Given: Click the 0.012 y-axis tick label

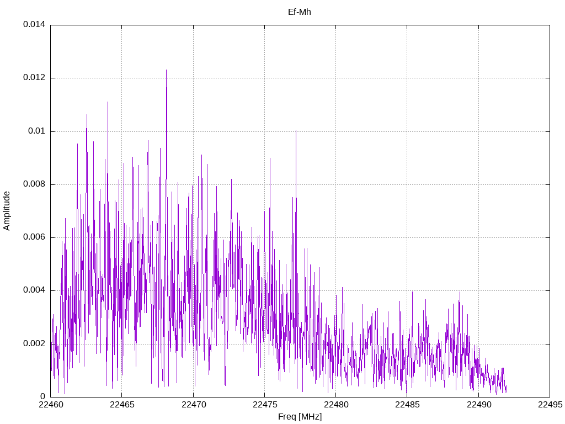Looking at the screenshot, I should (34, 78).
